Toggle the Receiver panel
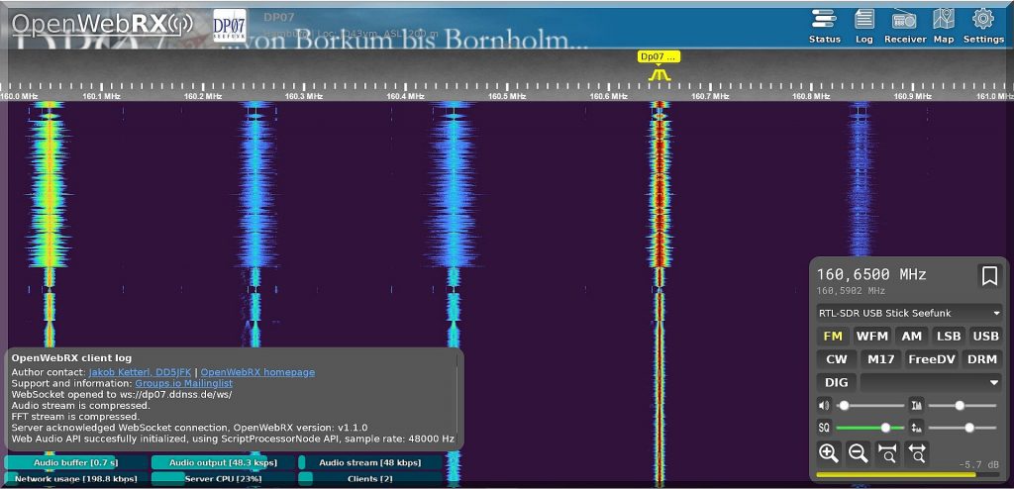This screenshot has width=1014, height=489. [904, 25]
